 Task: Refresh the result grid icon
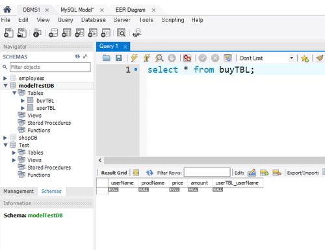coord(149,173)
